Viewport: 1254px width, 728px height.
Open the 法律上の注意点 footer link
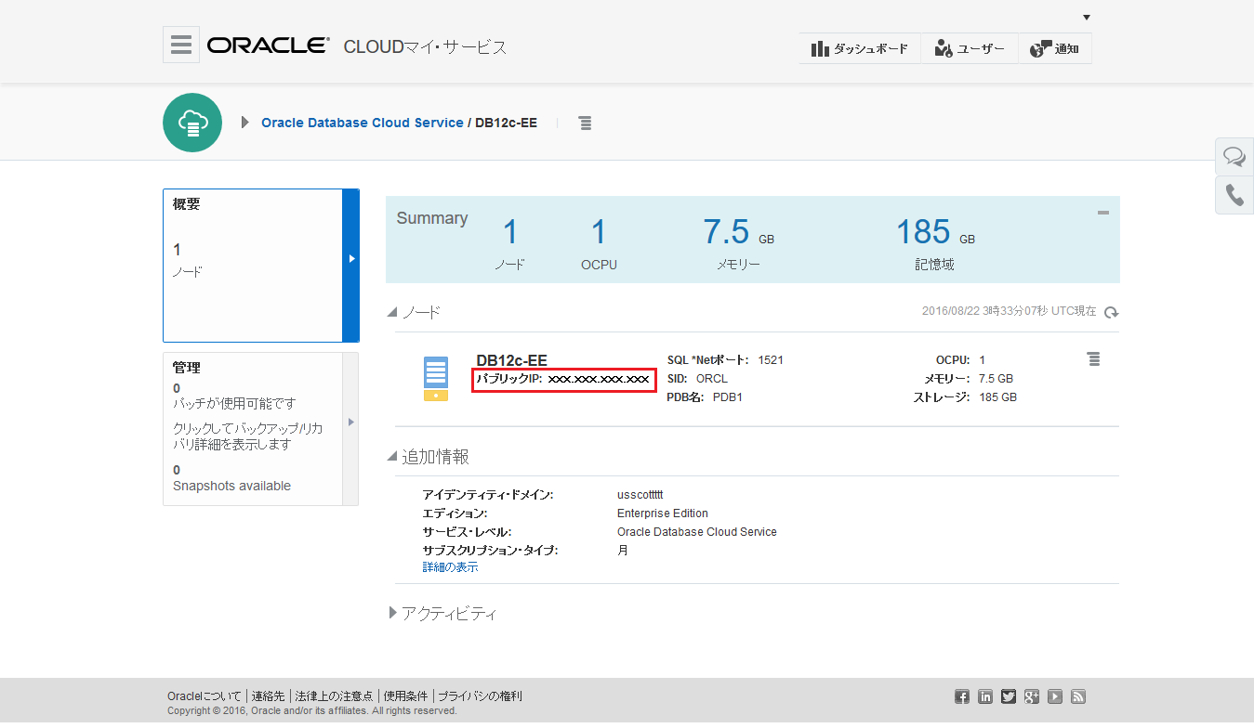click(x=335, y=696)
